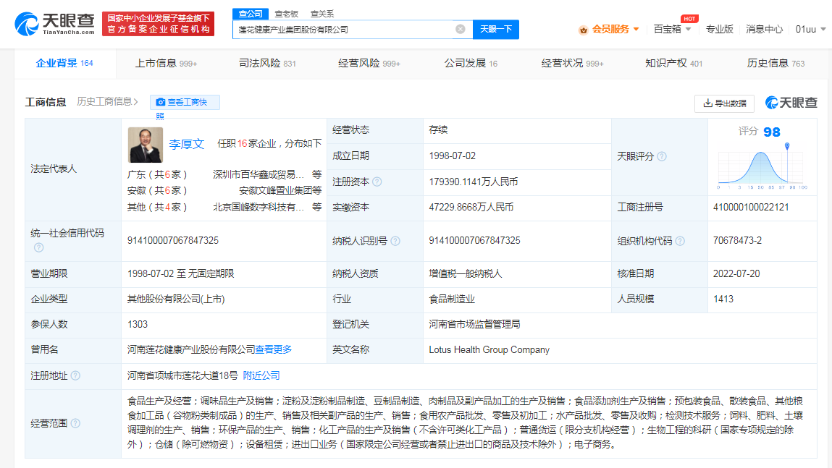Click help icon beside 天眼评分
Screen dimensions: 832x468
(x=661, y=156)
